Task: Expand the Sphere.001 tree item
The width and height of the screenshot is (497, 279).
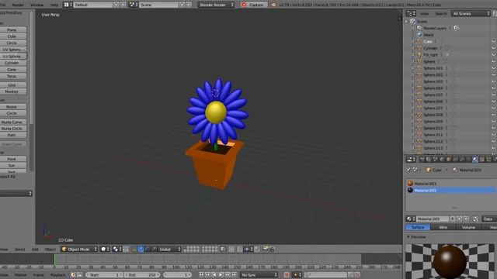Action: point(412,68)
